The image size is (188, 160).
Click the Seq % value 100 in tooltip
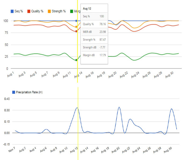[102, 16]
